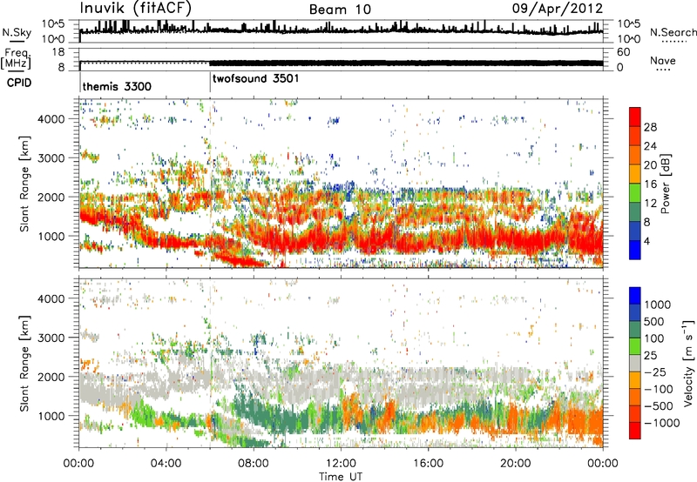Click the Velocity panel 'Slant Range [km]' label
This screenshot has width=697, height=482.
24,364
